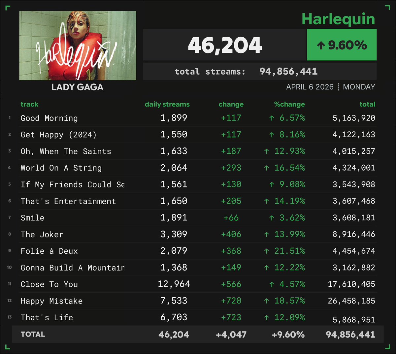Select the Good Morning track name

click(49, 118)
